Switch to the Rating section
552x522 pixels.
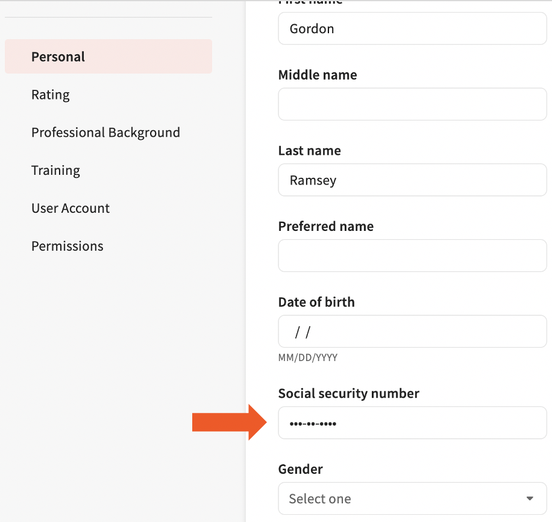pyautogui.click(x=51, y=95)
